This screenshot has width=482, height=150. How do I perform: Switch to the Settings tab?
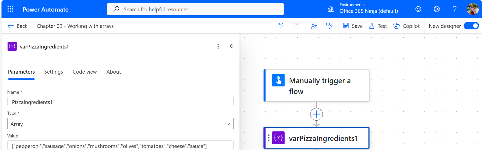(x=53, y=72)
